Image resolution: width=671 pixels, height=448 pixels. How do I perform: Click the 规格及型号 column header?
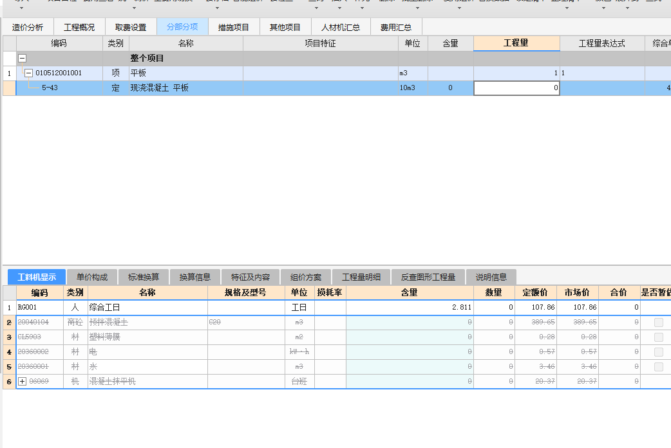click(246, 293)
